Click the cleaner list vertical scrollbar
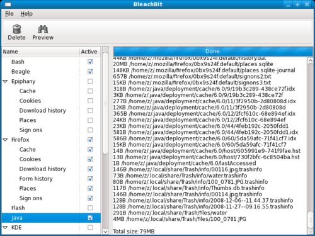Image resolution: width=315 pixels, height=236 pixels. click(105, 103)
